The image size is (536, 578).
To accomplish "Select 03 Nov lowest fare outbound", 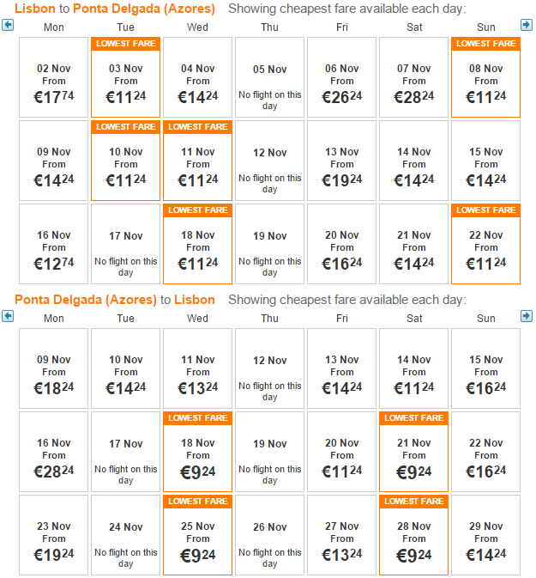I will 125,77.
